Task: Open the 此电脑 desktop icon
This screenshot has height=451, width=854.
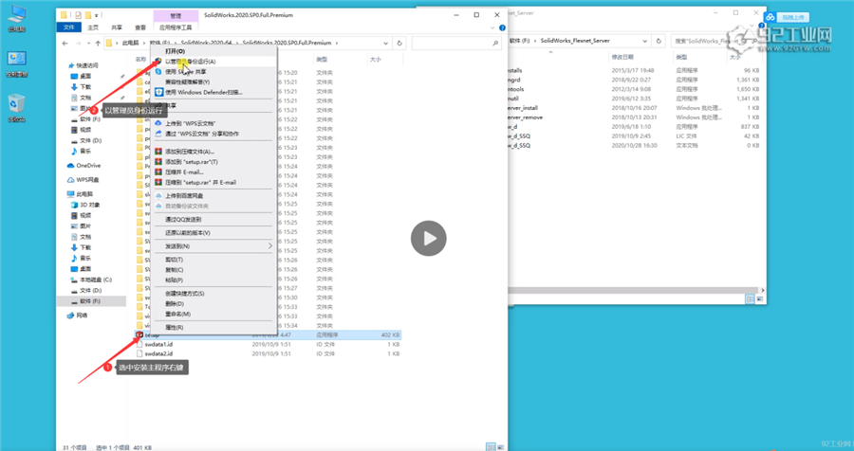Action: [x=17, y=17]
